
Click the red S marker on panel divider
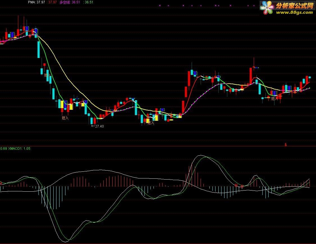(x=286, y=145)
